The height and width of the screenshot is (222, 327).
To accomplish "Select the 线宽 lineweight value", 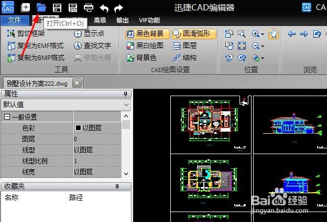I will pos(97,172).
